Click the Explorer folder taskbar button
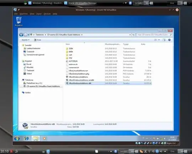This screenshot has width=192, height=154. (36, 138)
